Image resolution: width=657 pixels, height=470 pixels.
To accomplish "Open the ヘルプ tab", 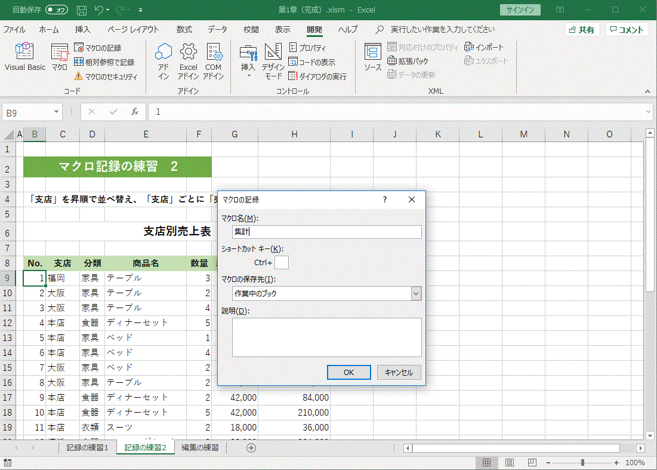I will pos(348,29).
